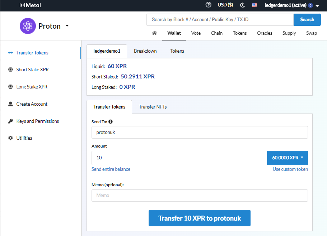Open Utilities with the gear icon
This screenshot has width=327, height=236.
click(10, 138)
